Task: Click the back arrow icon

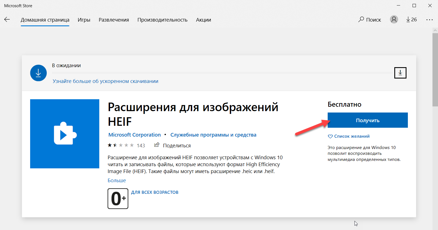Action: click(x=7, y=19)
